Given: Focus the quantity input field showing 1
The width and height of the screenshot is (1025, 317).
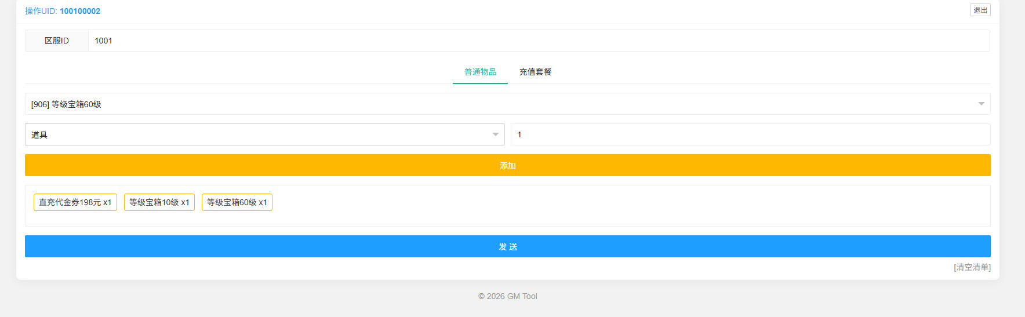Looking at the screenshot, I should (x=750, y=134).
